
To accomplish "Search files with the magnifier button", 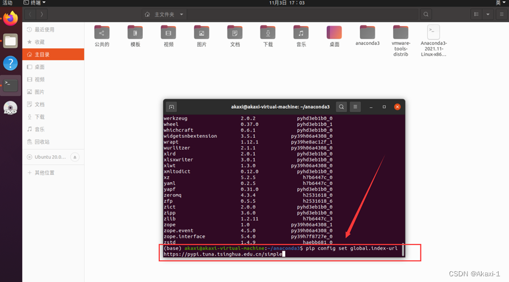I will pos(426,14).
